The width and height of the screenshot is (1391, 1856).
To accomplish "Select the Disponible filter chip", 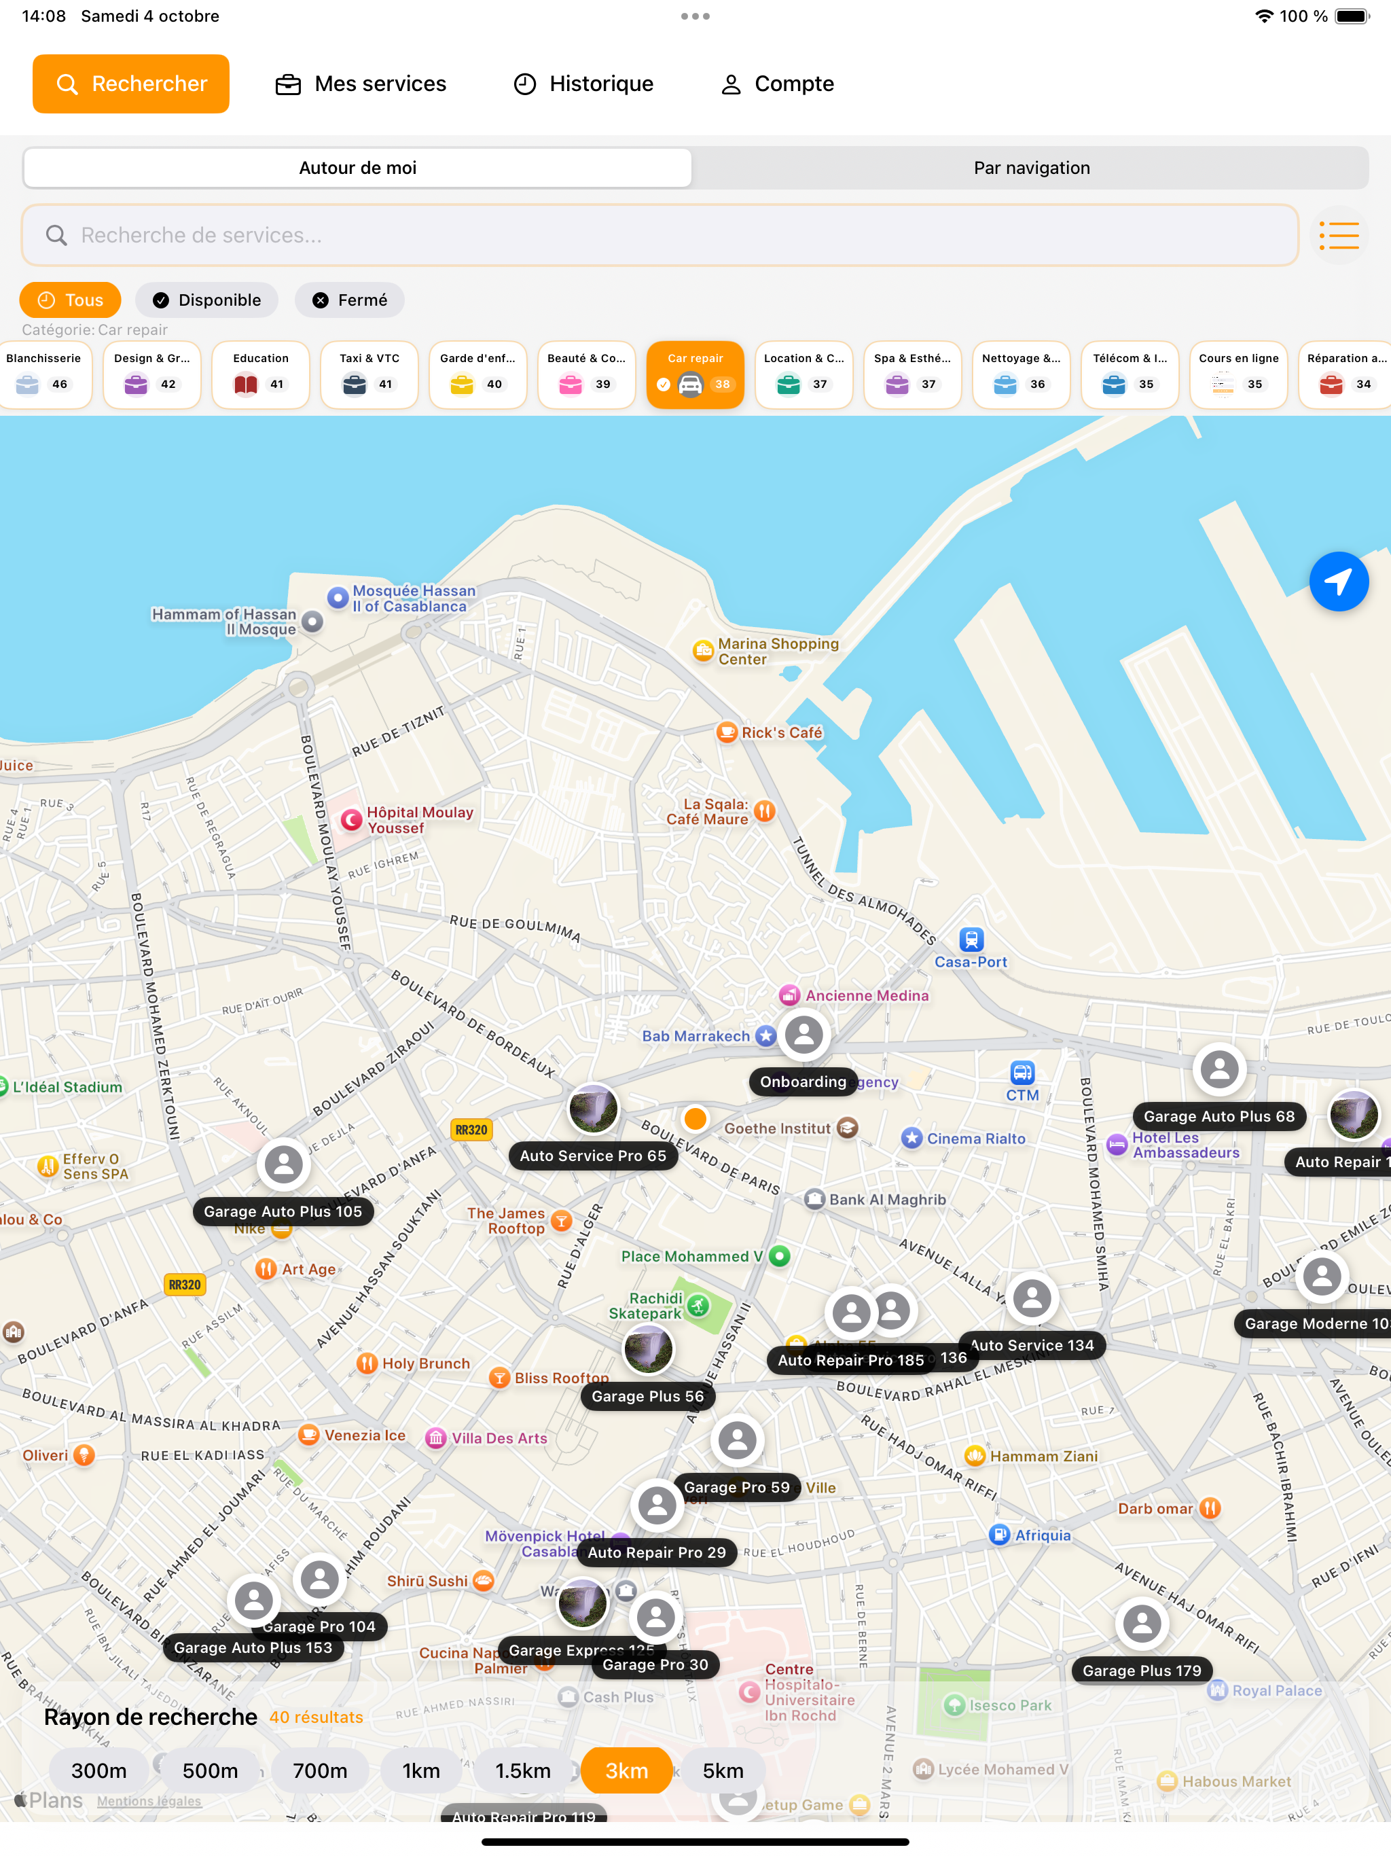I will pyautogui.click(x=206, y=300).
